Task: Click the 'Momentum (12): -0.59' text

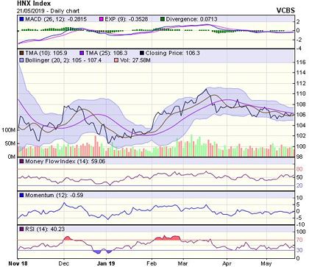Action: click(54, 195)
